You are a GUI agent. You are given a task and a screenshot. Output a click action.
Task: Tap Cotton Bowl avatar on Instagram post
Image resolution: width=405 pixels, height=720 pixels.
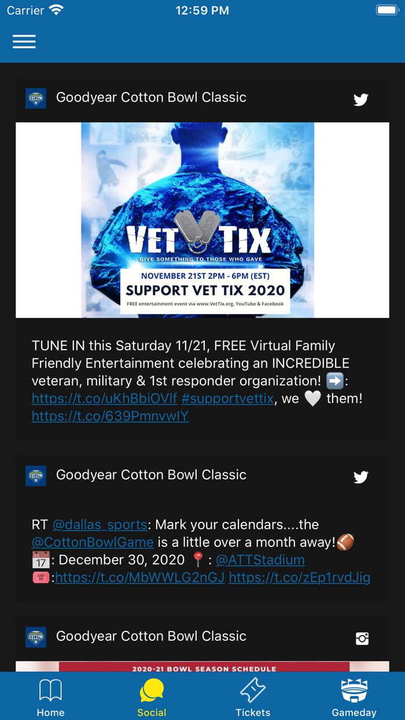coord(36,637)
